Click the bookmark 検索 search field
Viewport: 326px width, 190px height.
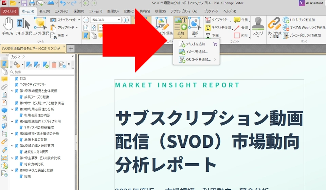click(42, 72)
